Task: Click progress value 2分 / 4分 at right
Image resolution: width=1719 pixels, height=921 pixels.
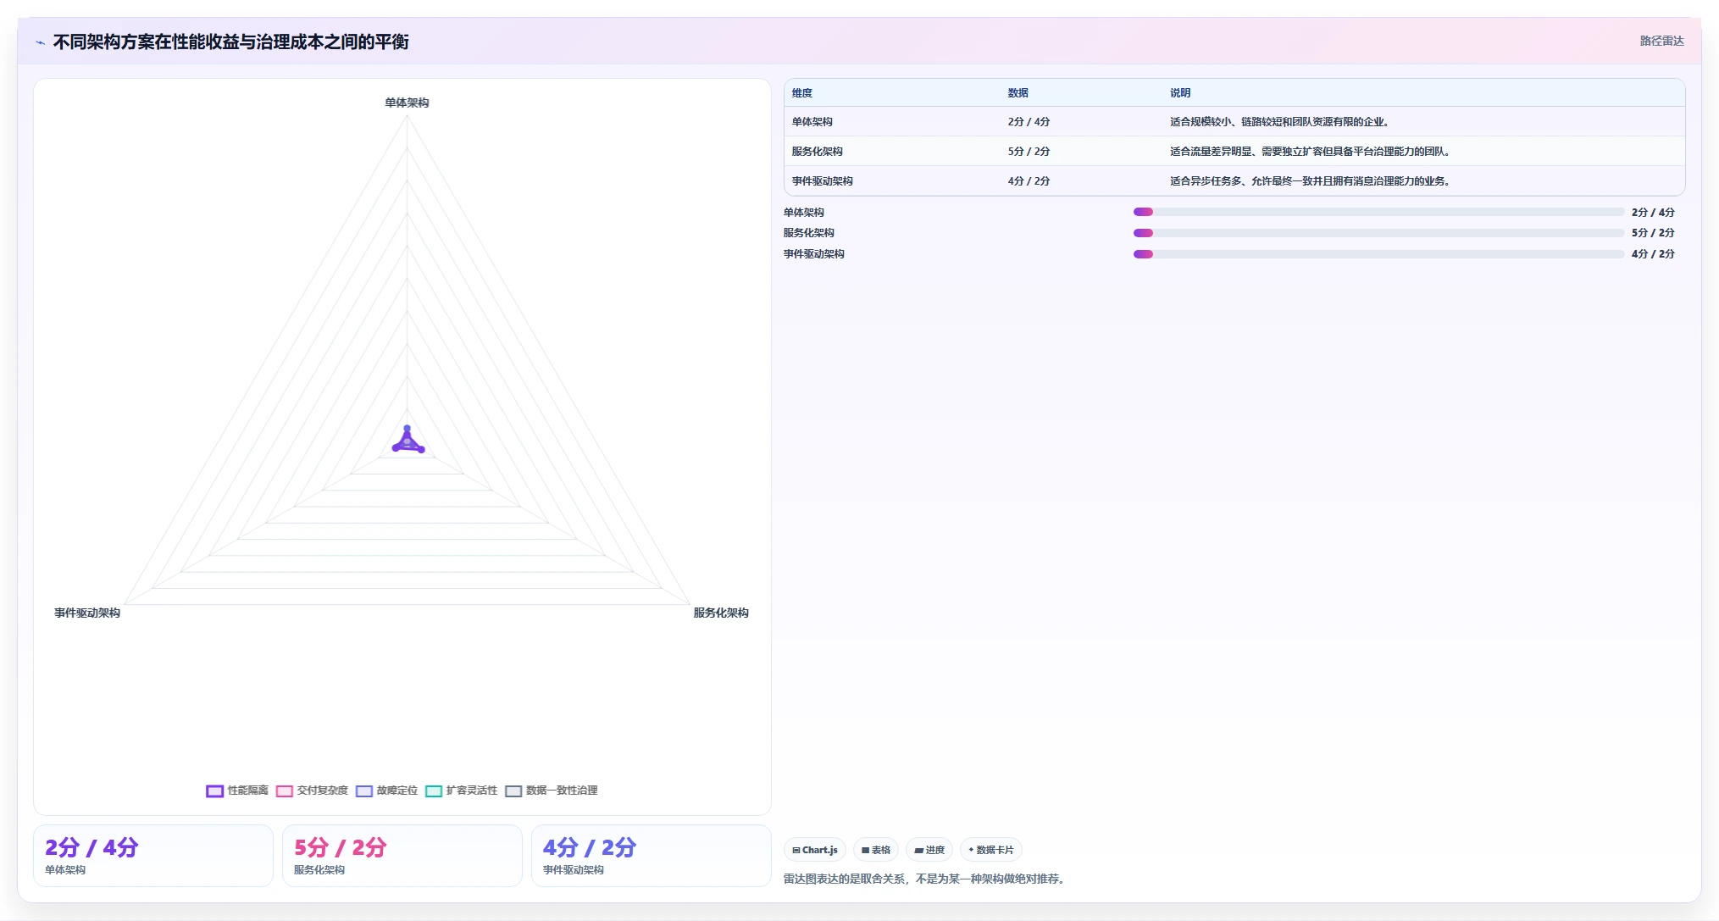Action: click(x=1653, y=213)
